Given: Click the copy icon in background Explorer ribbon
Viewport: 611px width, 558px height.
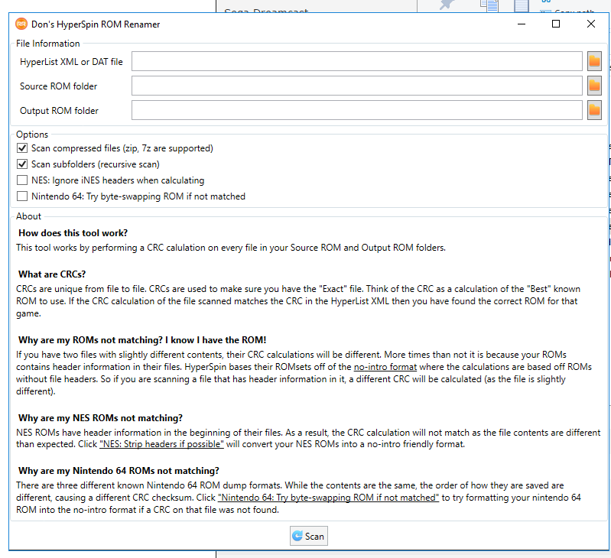Looking at the screenshot, I should click(x=489, y=5).
